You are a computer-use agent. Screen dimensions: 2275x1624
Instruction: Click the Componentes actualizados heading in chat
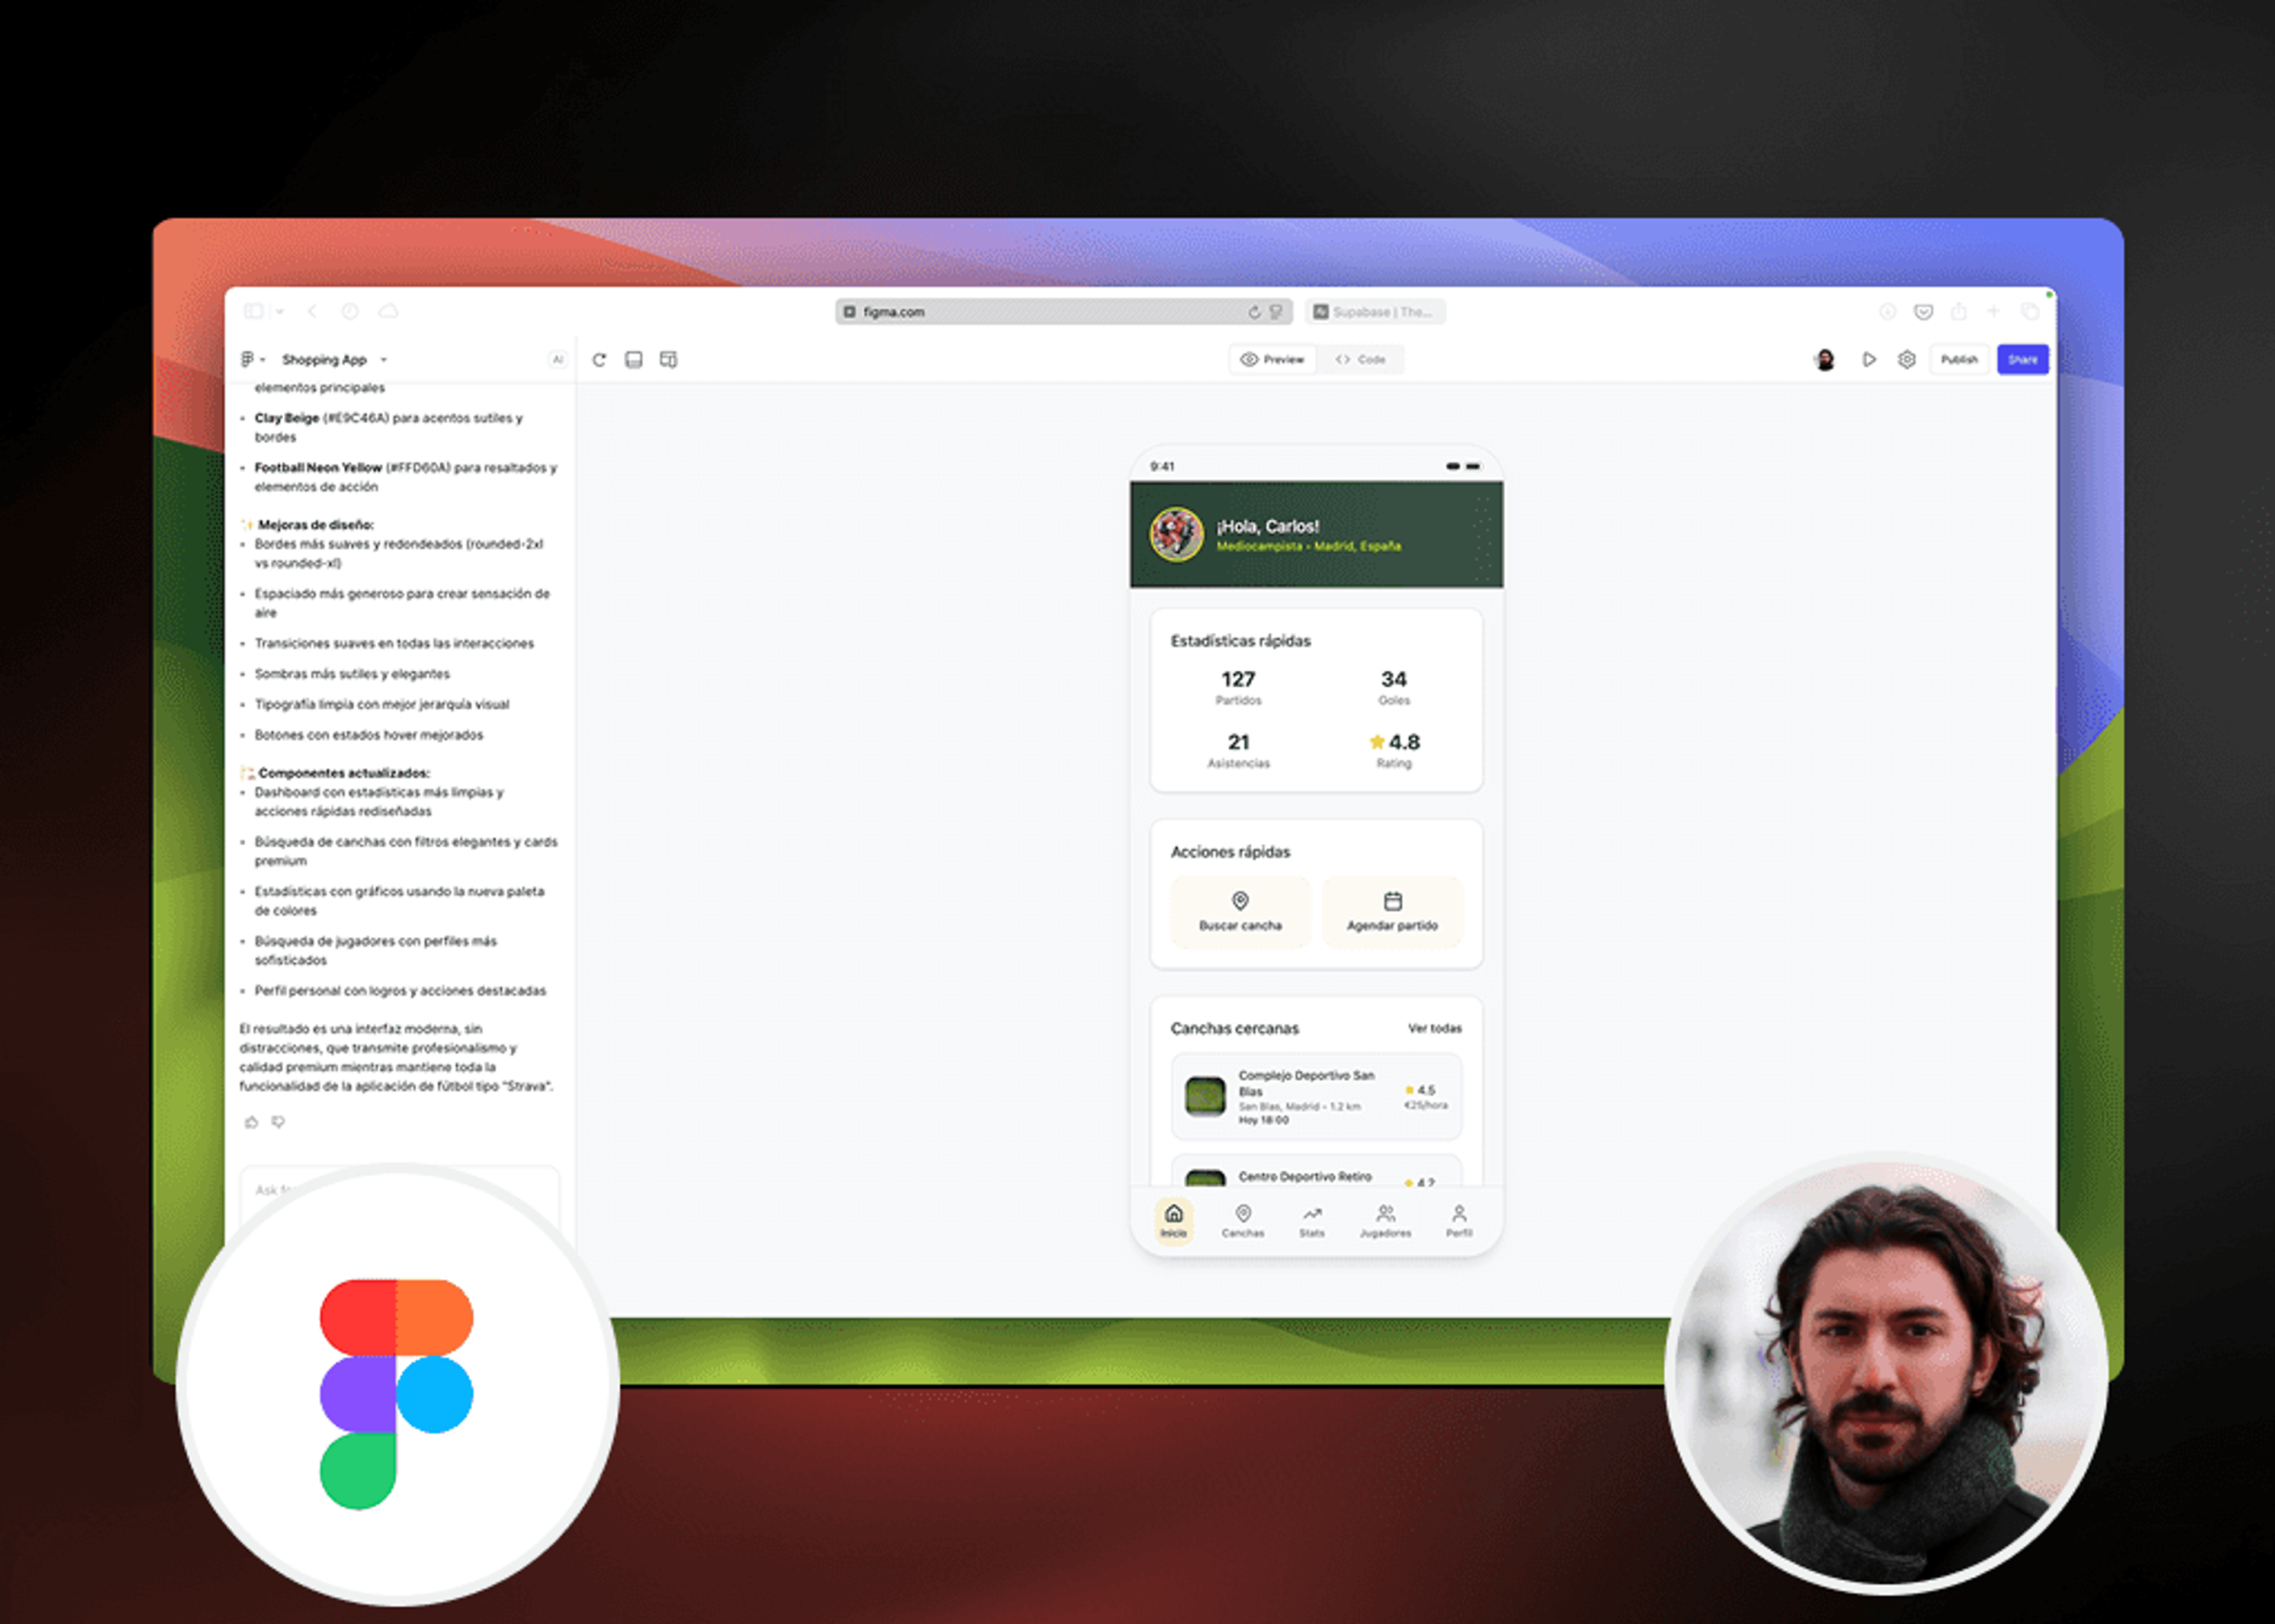(x=343, y=773)
